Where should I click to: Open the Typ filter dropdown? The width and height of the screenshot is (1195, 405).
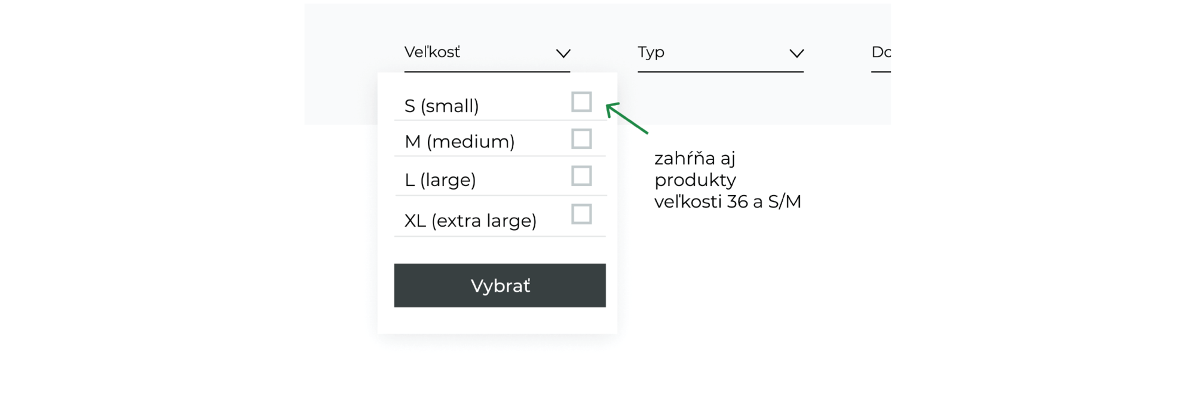(x=720, y=53)
